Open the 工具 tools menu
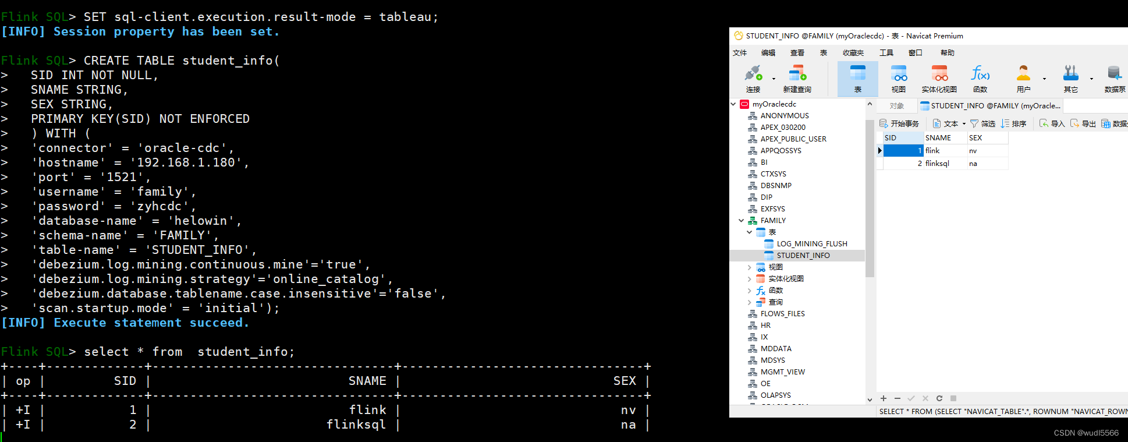Screen dimensions: 1128x442 [886, 53]
